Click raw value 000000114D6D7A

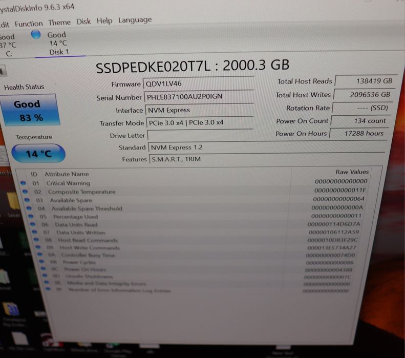point(334,224)
